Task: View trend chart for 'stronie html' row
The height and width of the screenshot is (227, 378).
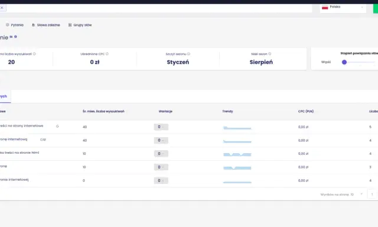Action: click(237, 154)
